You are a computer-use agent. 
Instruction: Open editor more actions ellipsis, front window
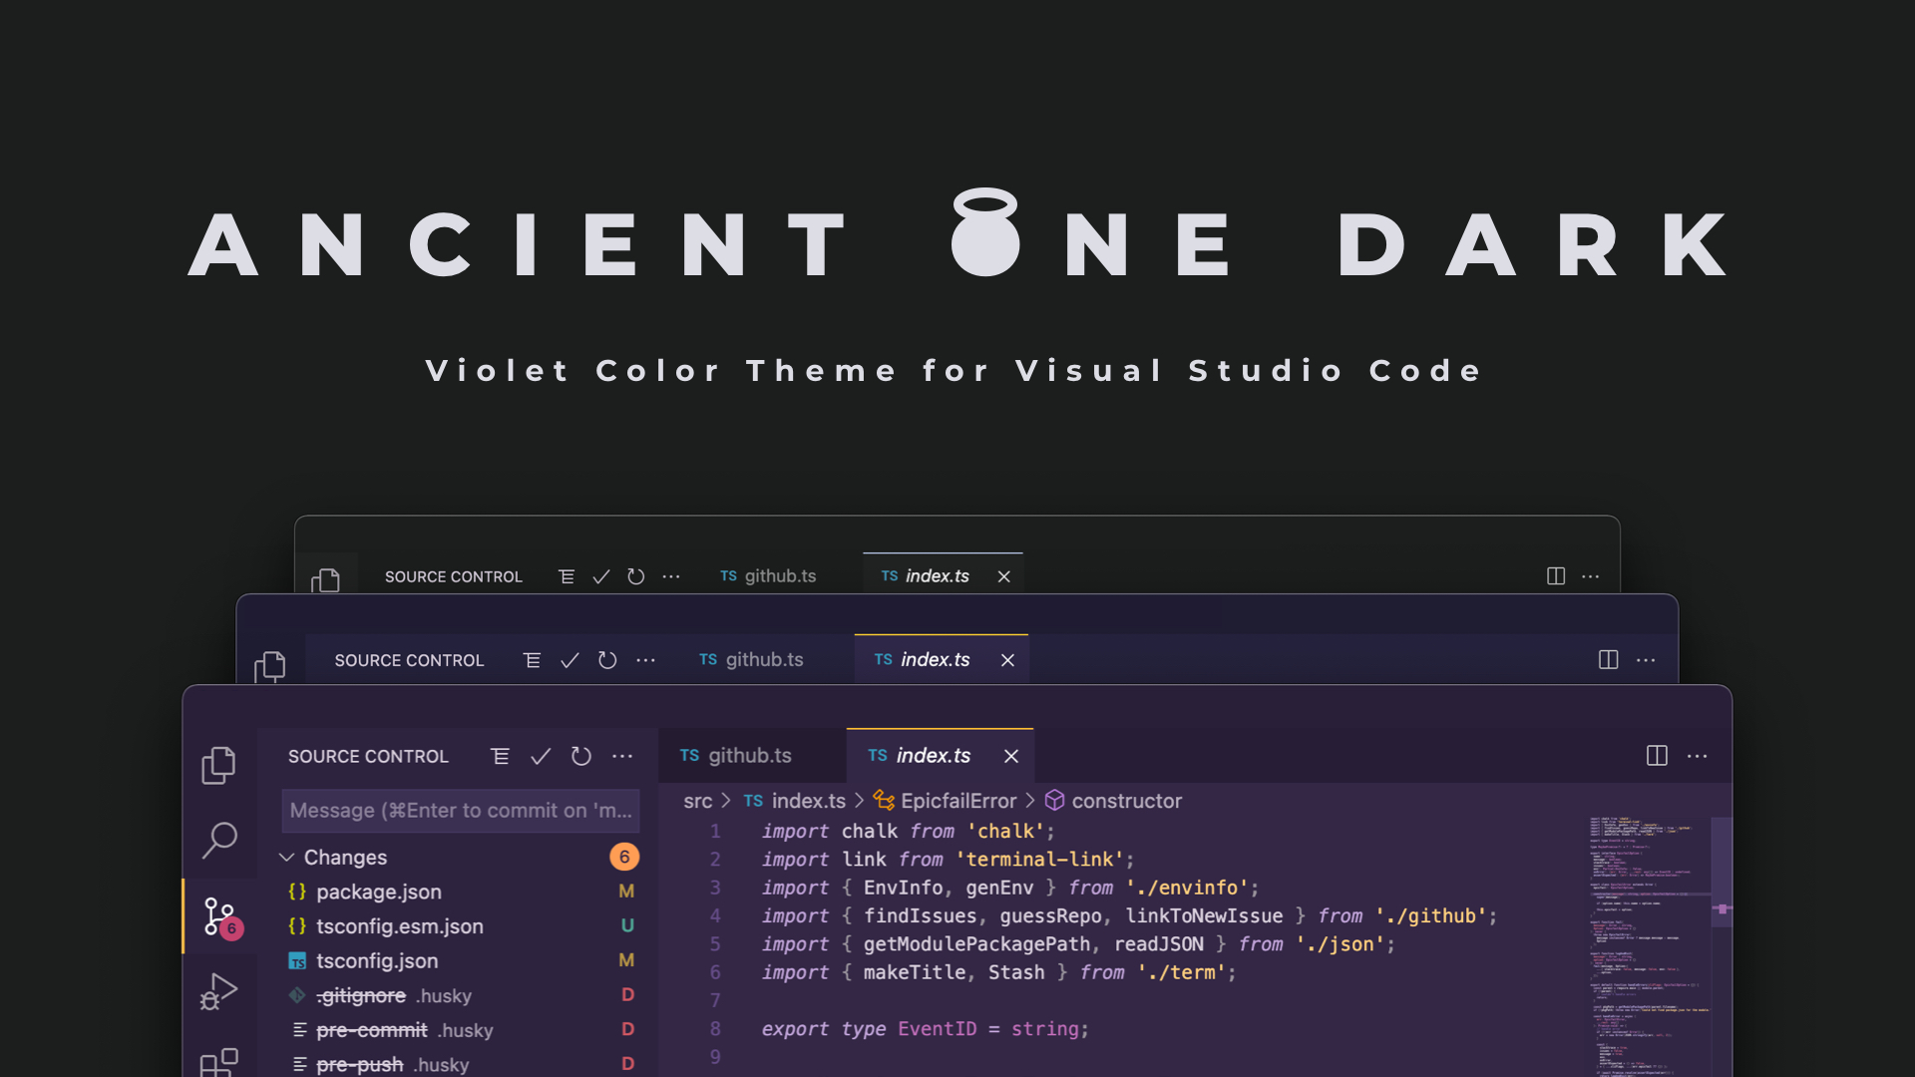(1697, 756)
